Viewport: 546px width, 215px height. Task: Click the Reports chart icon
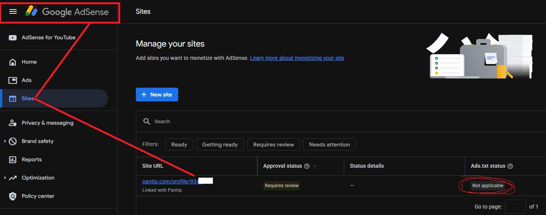13,159
